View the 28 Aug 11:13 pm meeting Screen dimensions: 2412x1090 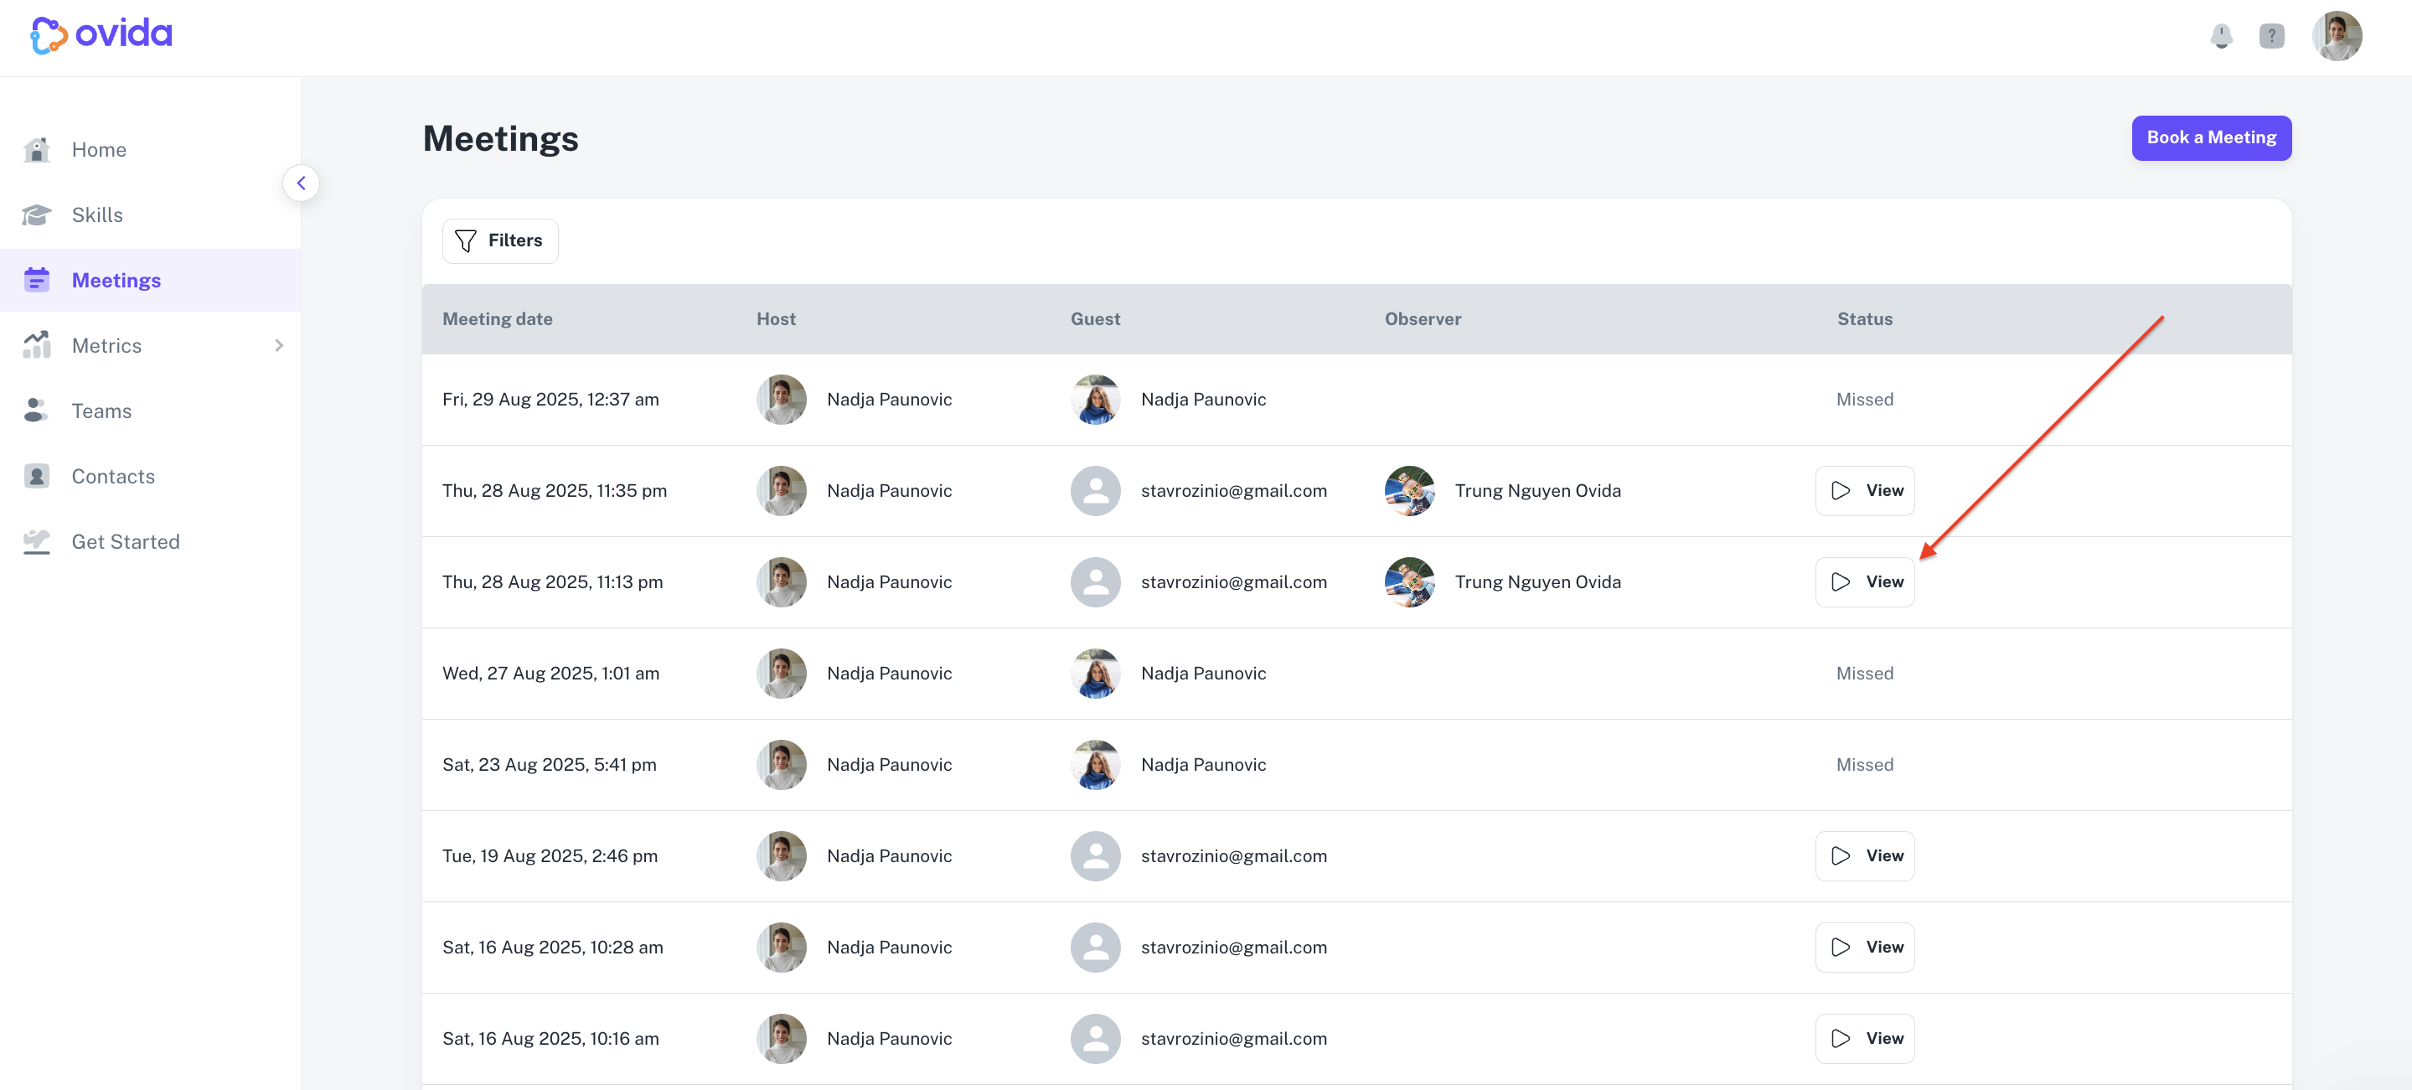click(1864, 582)
